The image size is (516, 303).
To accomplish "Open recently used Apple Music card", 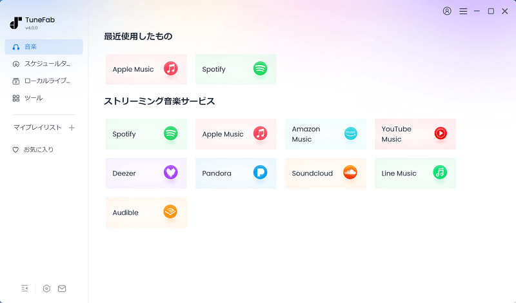I will point(146,69).
